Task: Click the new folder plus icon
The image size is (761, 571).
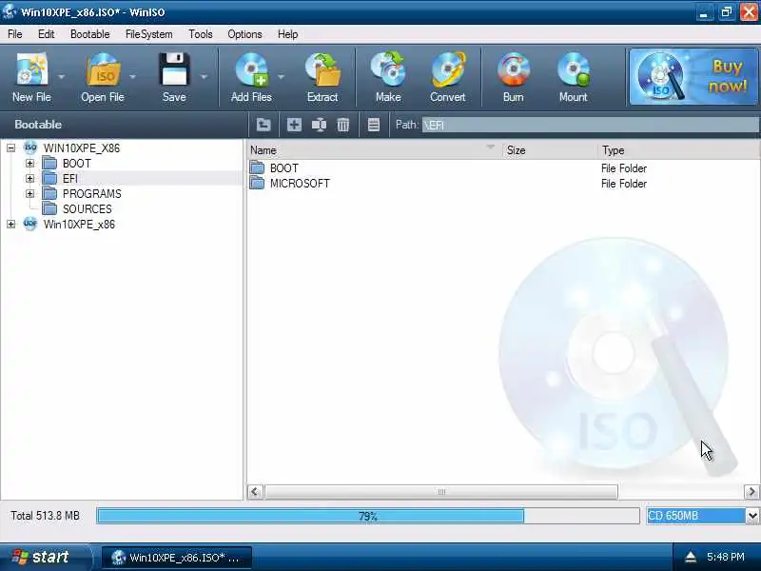Action: tap(294, 125)
